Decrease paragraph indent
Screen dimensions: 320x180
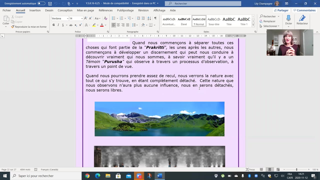[138, 18]
